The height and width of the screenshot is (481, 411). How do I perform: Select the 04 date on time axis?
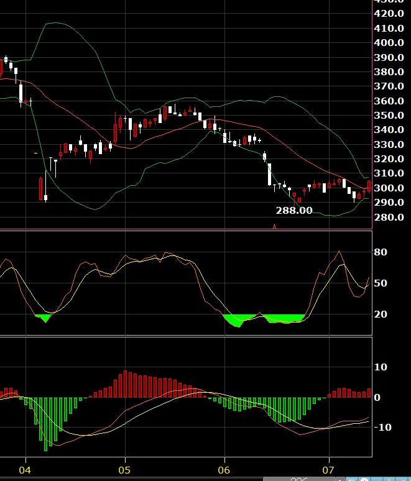[25, 470]
